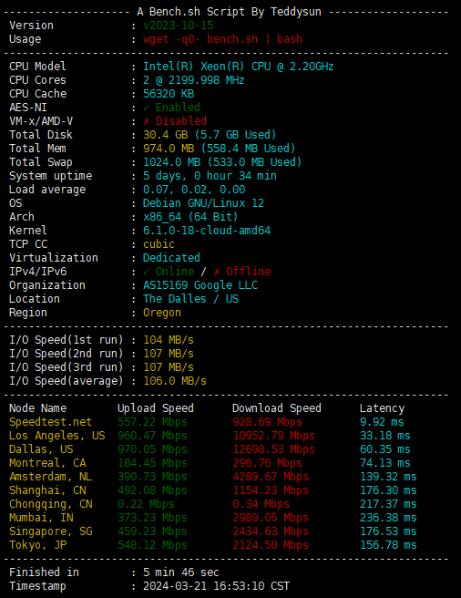The width and height of the screenshot is (461, 598).
Task: Click Mumbai latency 236.38 ms
Action: pos(388,518)
